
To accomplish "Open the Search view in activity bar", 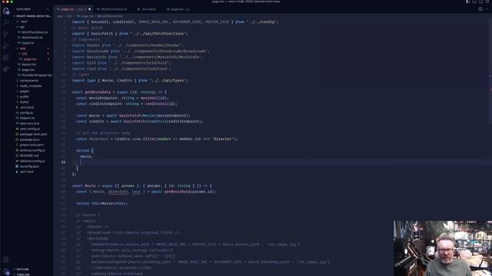I will click(6, 22).
